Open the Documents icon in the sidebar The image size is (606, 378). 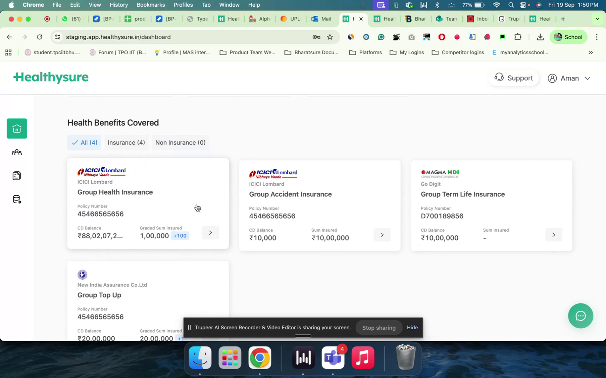coord(16,175)
